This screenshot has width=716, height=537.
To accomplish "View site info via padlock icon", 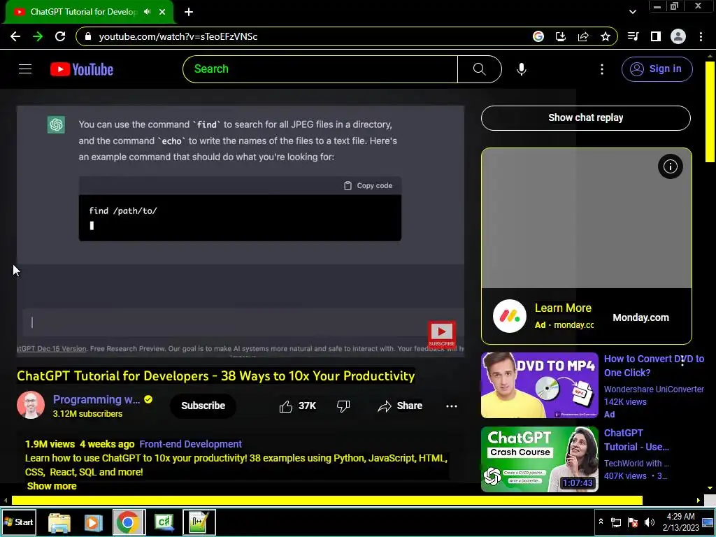I will click(89, 36).
